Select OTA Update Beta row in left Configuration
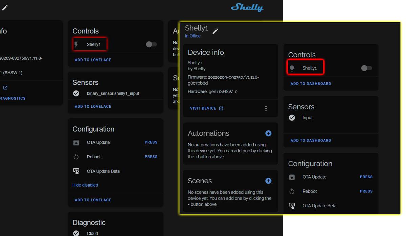406x236 pixels. click(x=115, y=171)
